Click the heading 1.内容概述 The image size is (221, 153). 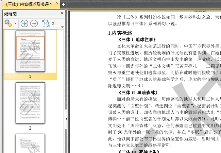(120, 33)
